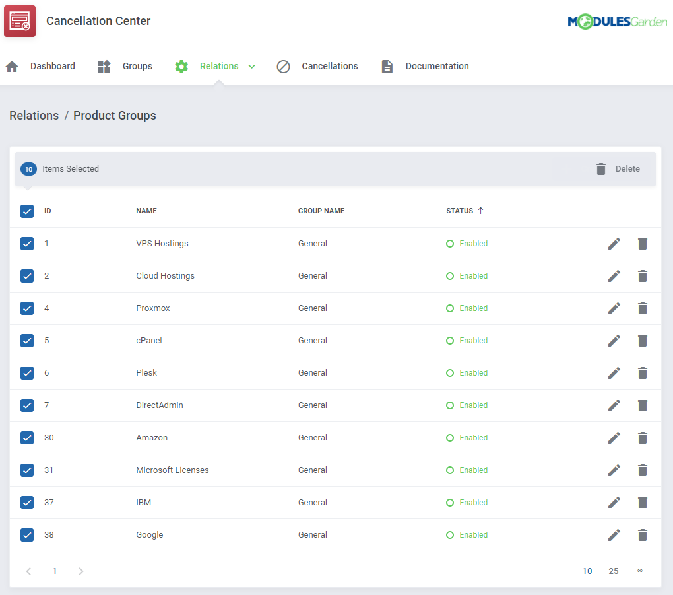Deselect the Proxmox row checkbox

click(27, 308)
